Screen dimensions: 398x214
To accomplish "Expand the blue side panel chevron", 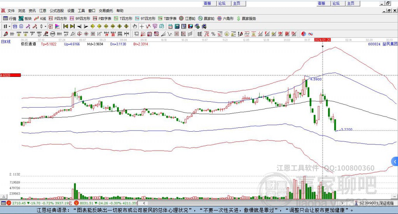I will pyautogui.click(x=395, y=162).
